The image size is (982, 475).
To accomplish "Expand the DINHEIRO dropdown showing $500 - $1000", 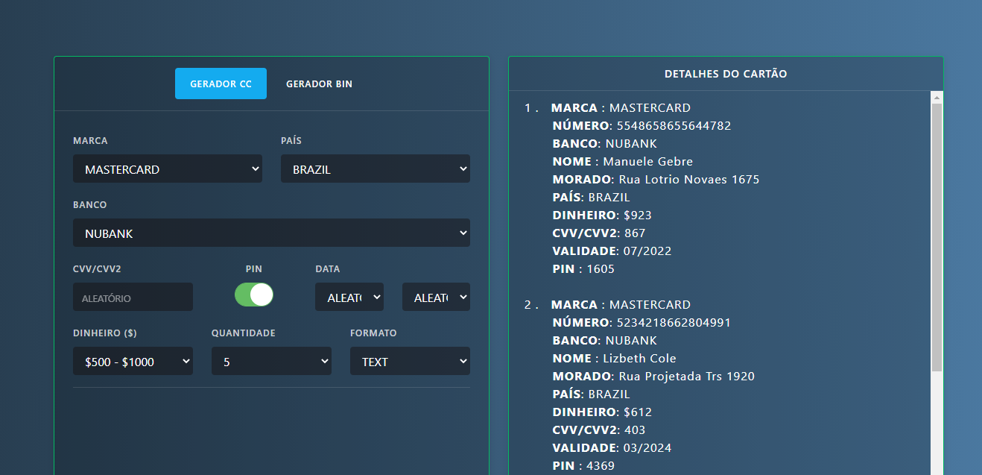I will tap(133, 361).
